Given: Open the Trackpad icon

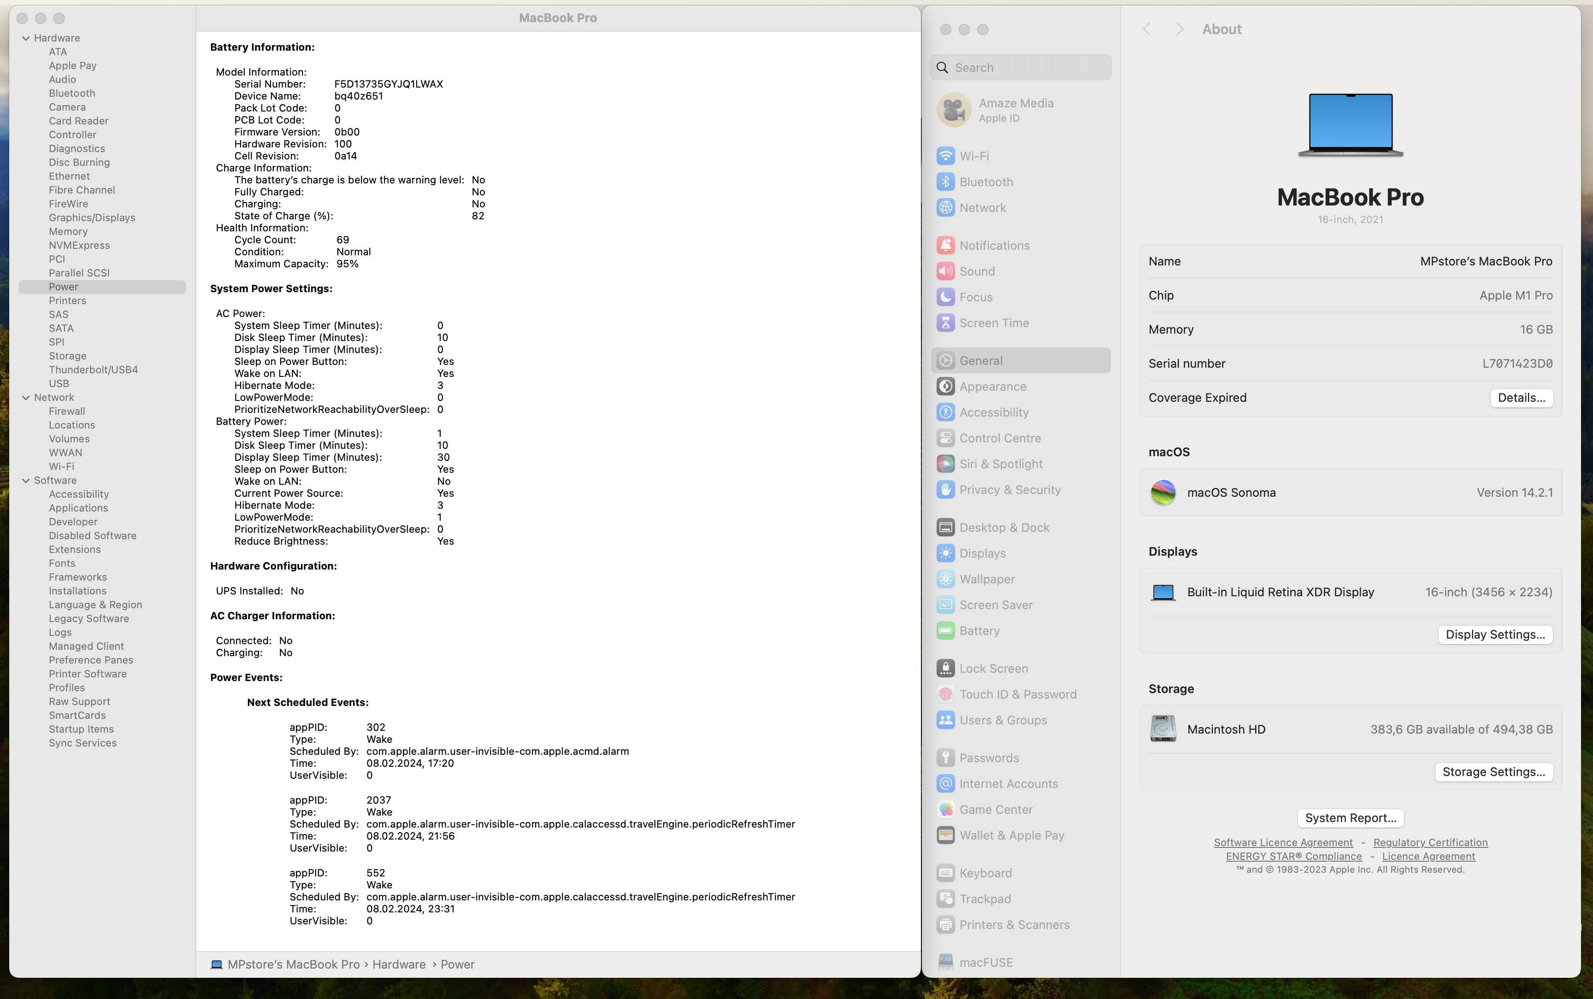Looking at the screenshot, I should click(945, 898).
